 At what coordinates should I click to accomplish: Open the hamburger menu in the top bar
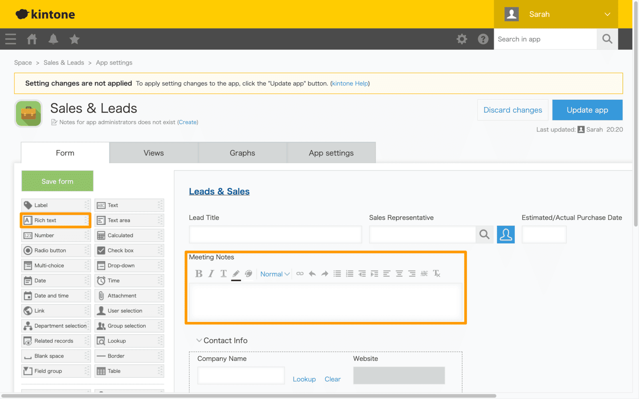coord(11,39)
